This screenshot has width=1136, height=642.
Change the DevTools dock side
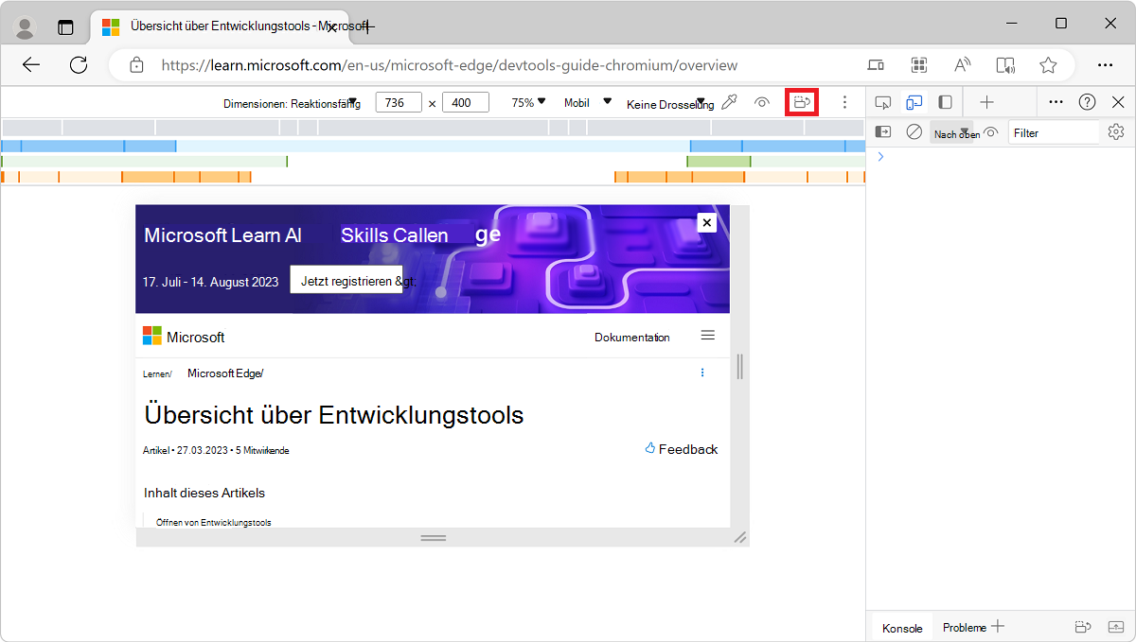click(x=944, y=101)
